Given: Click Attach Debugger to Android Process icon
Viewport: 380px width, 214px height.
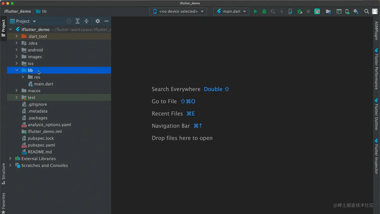Looking at the screenshot, I should click(300, 11).
